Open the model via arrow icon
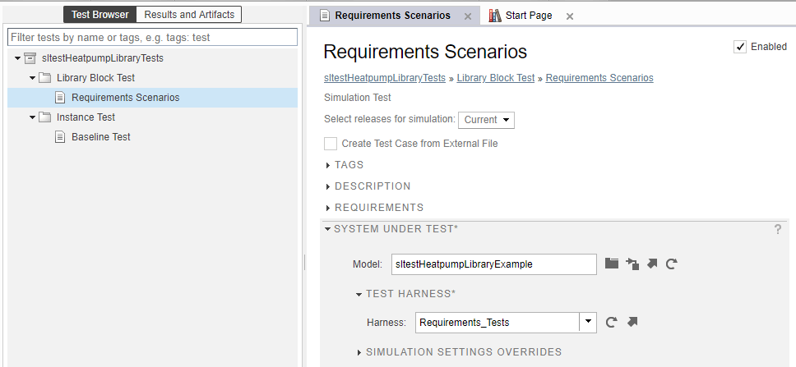Screen dimensions: 796x367 pyautogui.click(x=652, y=264)
